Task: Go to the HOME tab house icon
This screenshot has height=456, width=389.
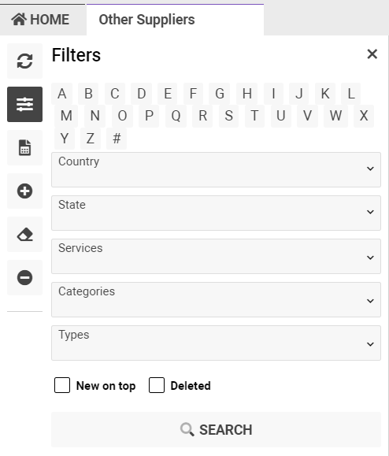Action: pyautogui.click(x=19, y=19)
